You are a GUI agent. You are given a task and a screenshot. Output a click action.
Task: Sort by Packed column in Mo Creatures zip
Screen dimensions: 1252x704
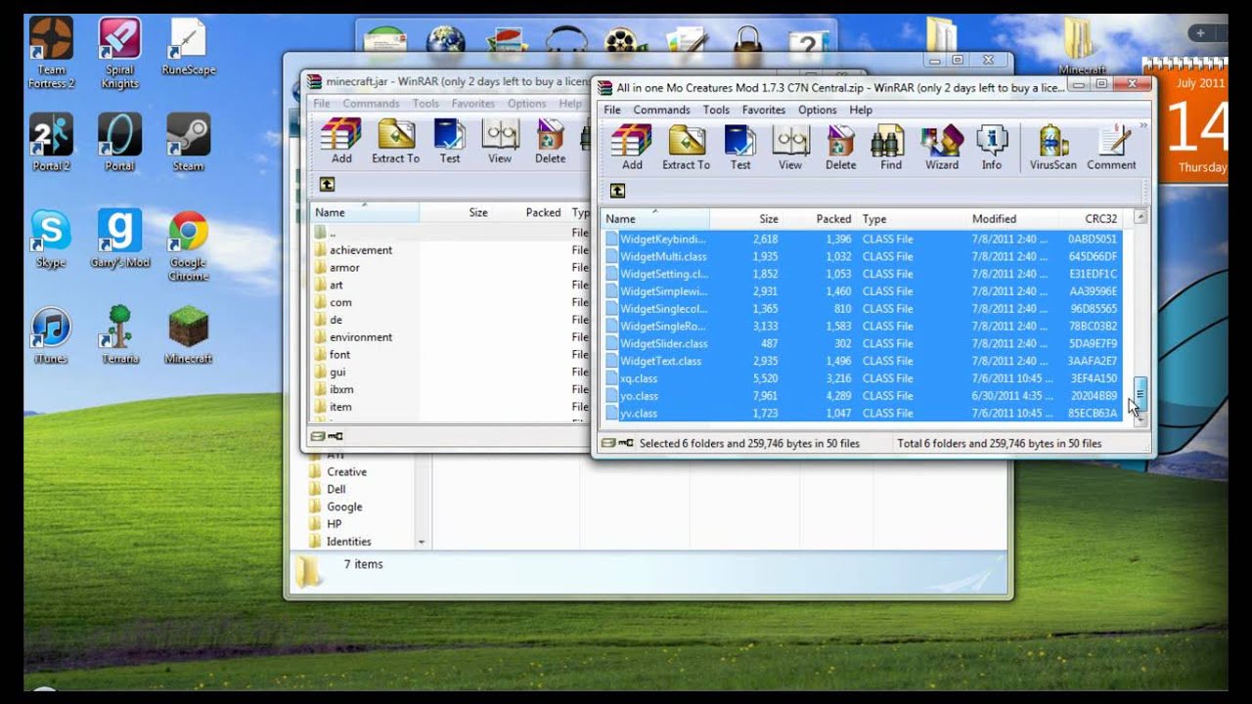point(820,219)
